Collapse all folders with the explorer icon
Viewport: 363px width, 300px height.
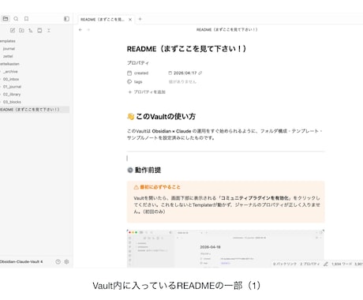(49, 31)
